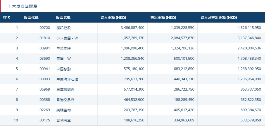The image size is (265, 126).
Task: Click the 十大成交活躍股 section title
Action: [23, 6]
